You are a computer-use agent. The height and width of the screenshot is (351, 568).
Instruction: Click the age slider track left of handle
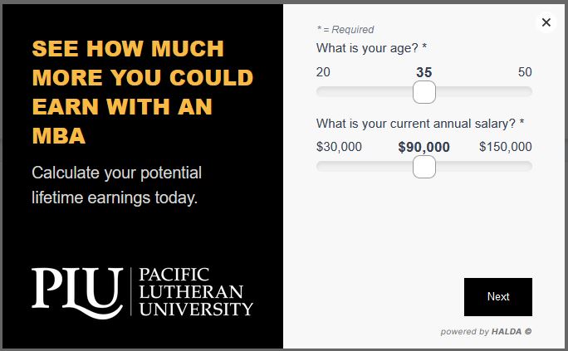coord(365,92)
